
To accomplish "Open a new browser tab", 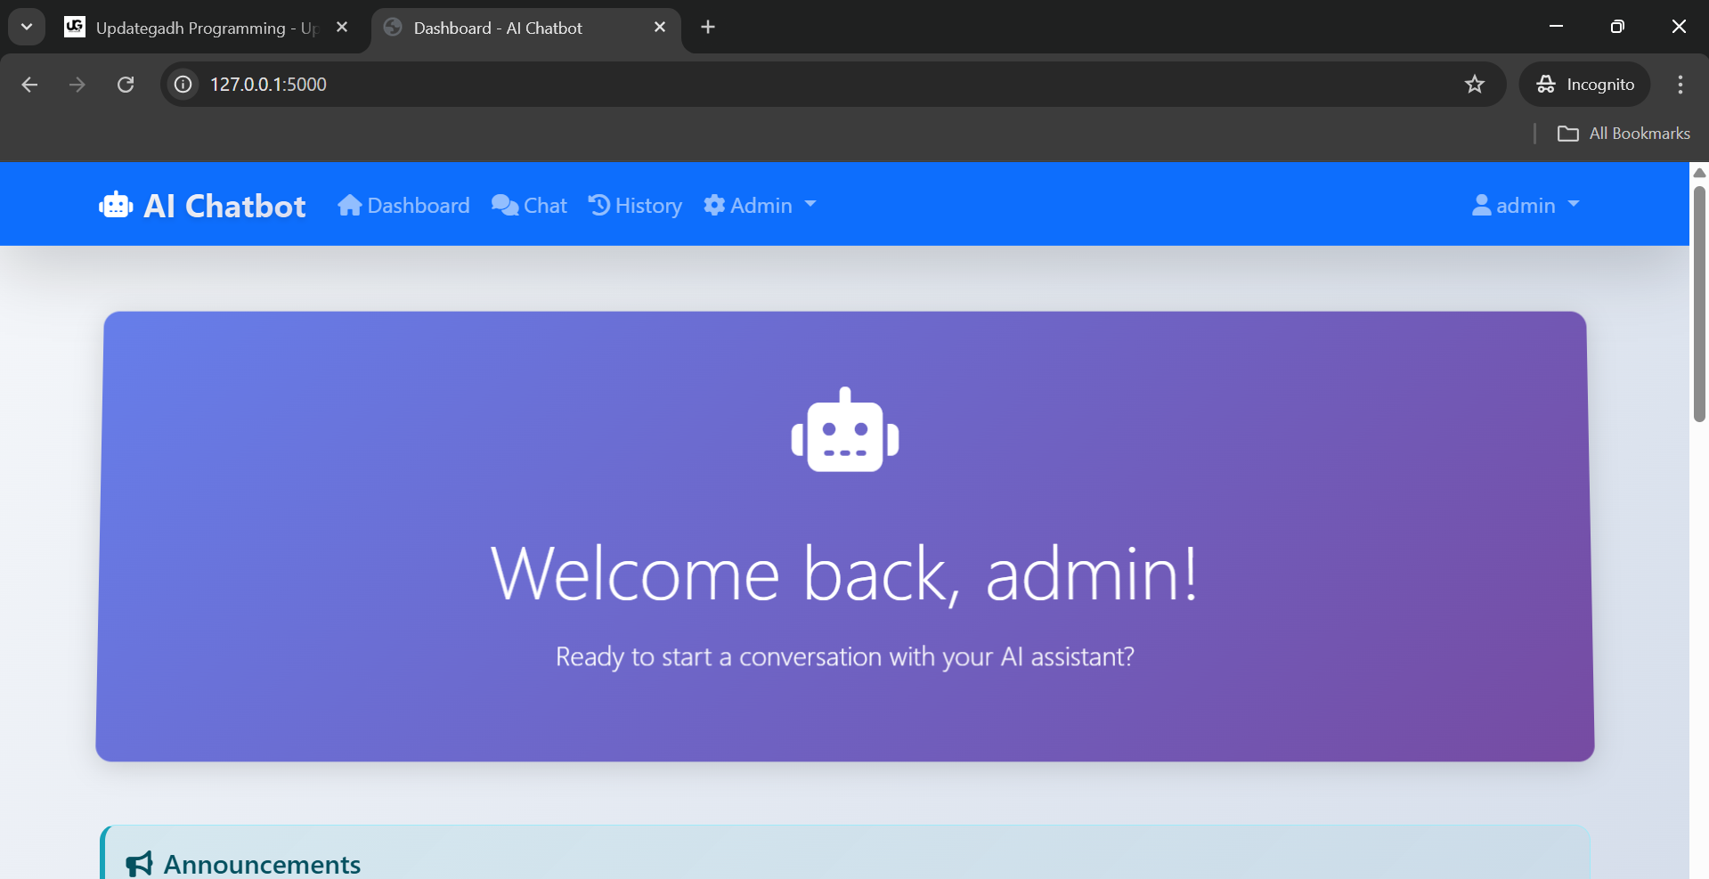I will [708, 28].
